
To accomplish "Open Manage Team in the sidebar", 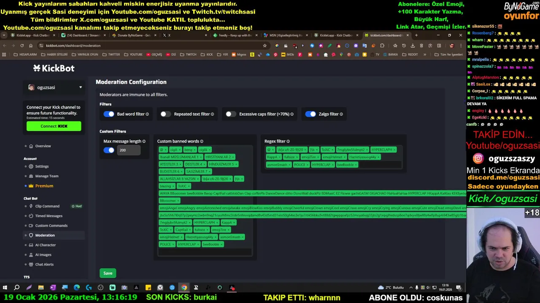I will point(47,176).
